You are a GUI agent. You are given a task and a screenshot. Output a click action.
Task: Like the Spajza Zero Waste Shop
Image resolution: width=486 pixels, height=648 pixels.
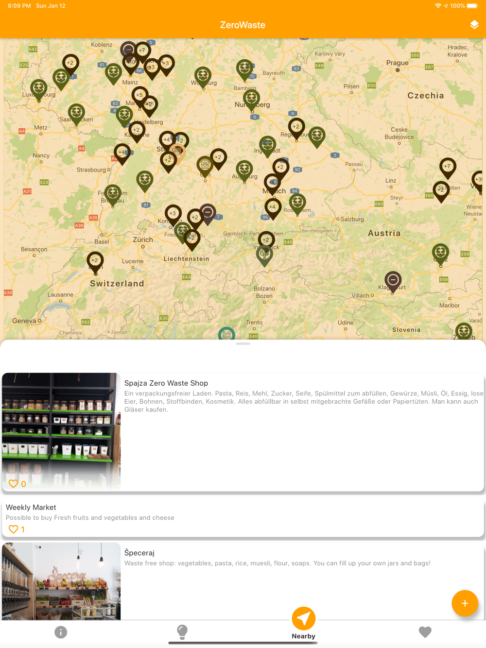tap(14, 484)
